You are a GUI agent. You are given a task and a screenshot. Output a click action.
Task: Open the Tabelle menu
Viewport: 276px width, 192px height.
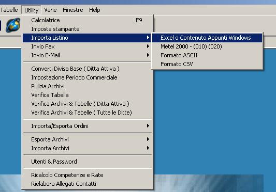click(9, 10)
